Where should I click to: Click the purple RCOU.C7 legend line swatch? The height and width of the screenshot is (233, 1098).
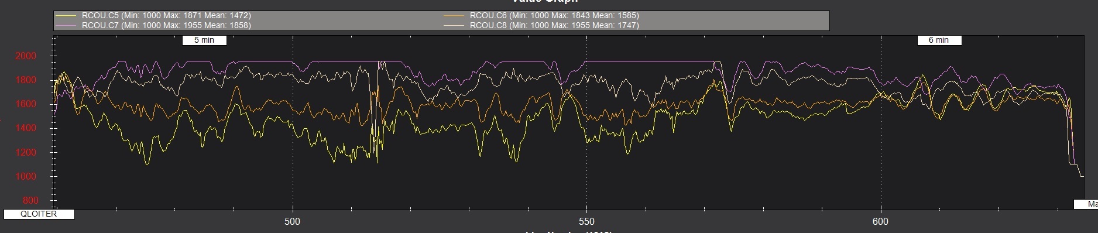point(66,26)
